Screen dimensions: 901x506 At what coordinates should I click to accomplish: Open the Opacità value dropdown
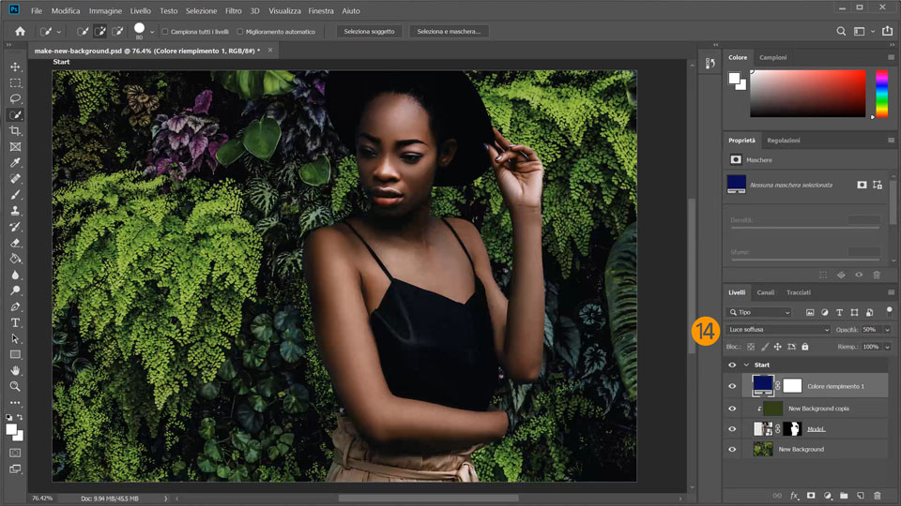click(887, 330)
